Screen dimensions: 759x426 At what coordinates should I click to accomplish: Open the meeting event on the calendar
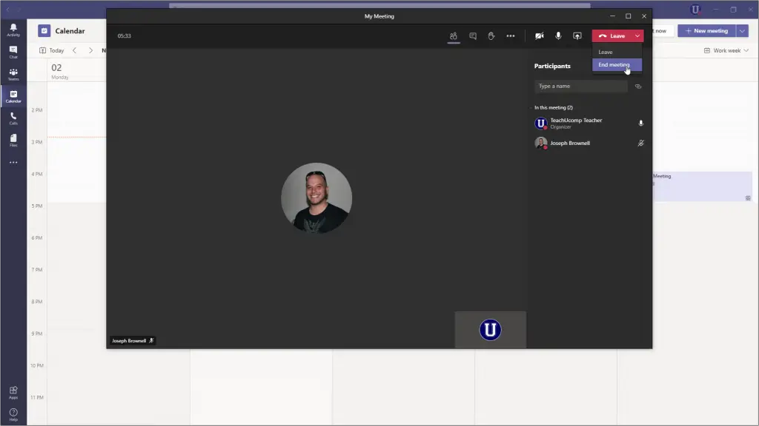702,186
